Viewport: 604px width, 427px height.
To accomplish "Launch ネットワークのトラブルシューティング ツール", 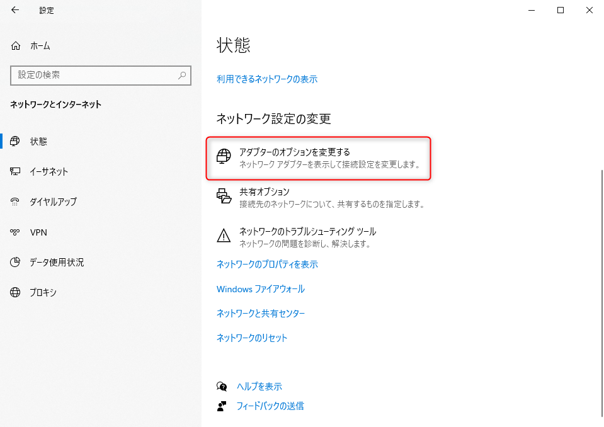I will tap(296, 237).
